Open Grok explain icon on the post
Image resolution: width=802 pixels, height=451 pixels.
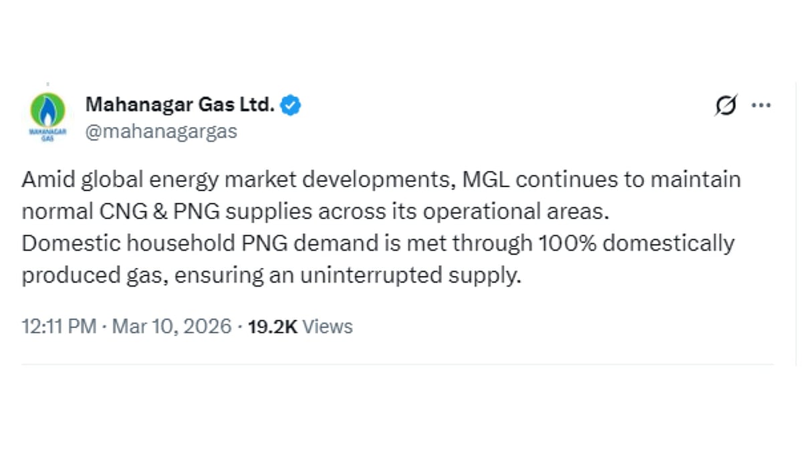tap(726, 106)
